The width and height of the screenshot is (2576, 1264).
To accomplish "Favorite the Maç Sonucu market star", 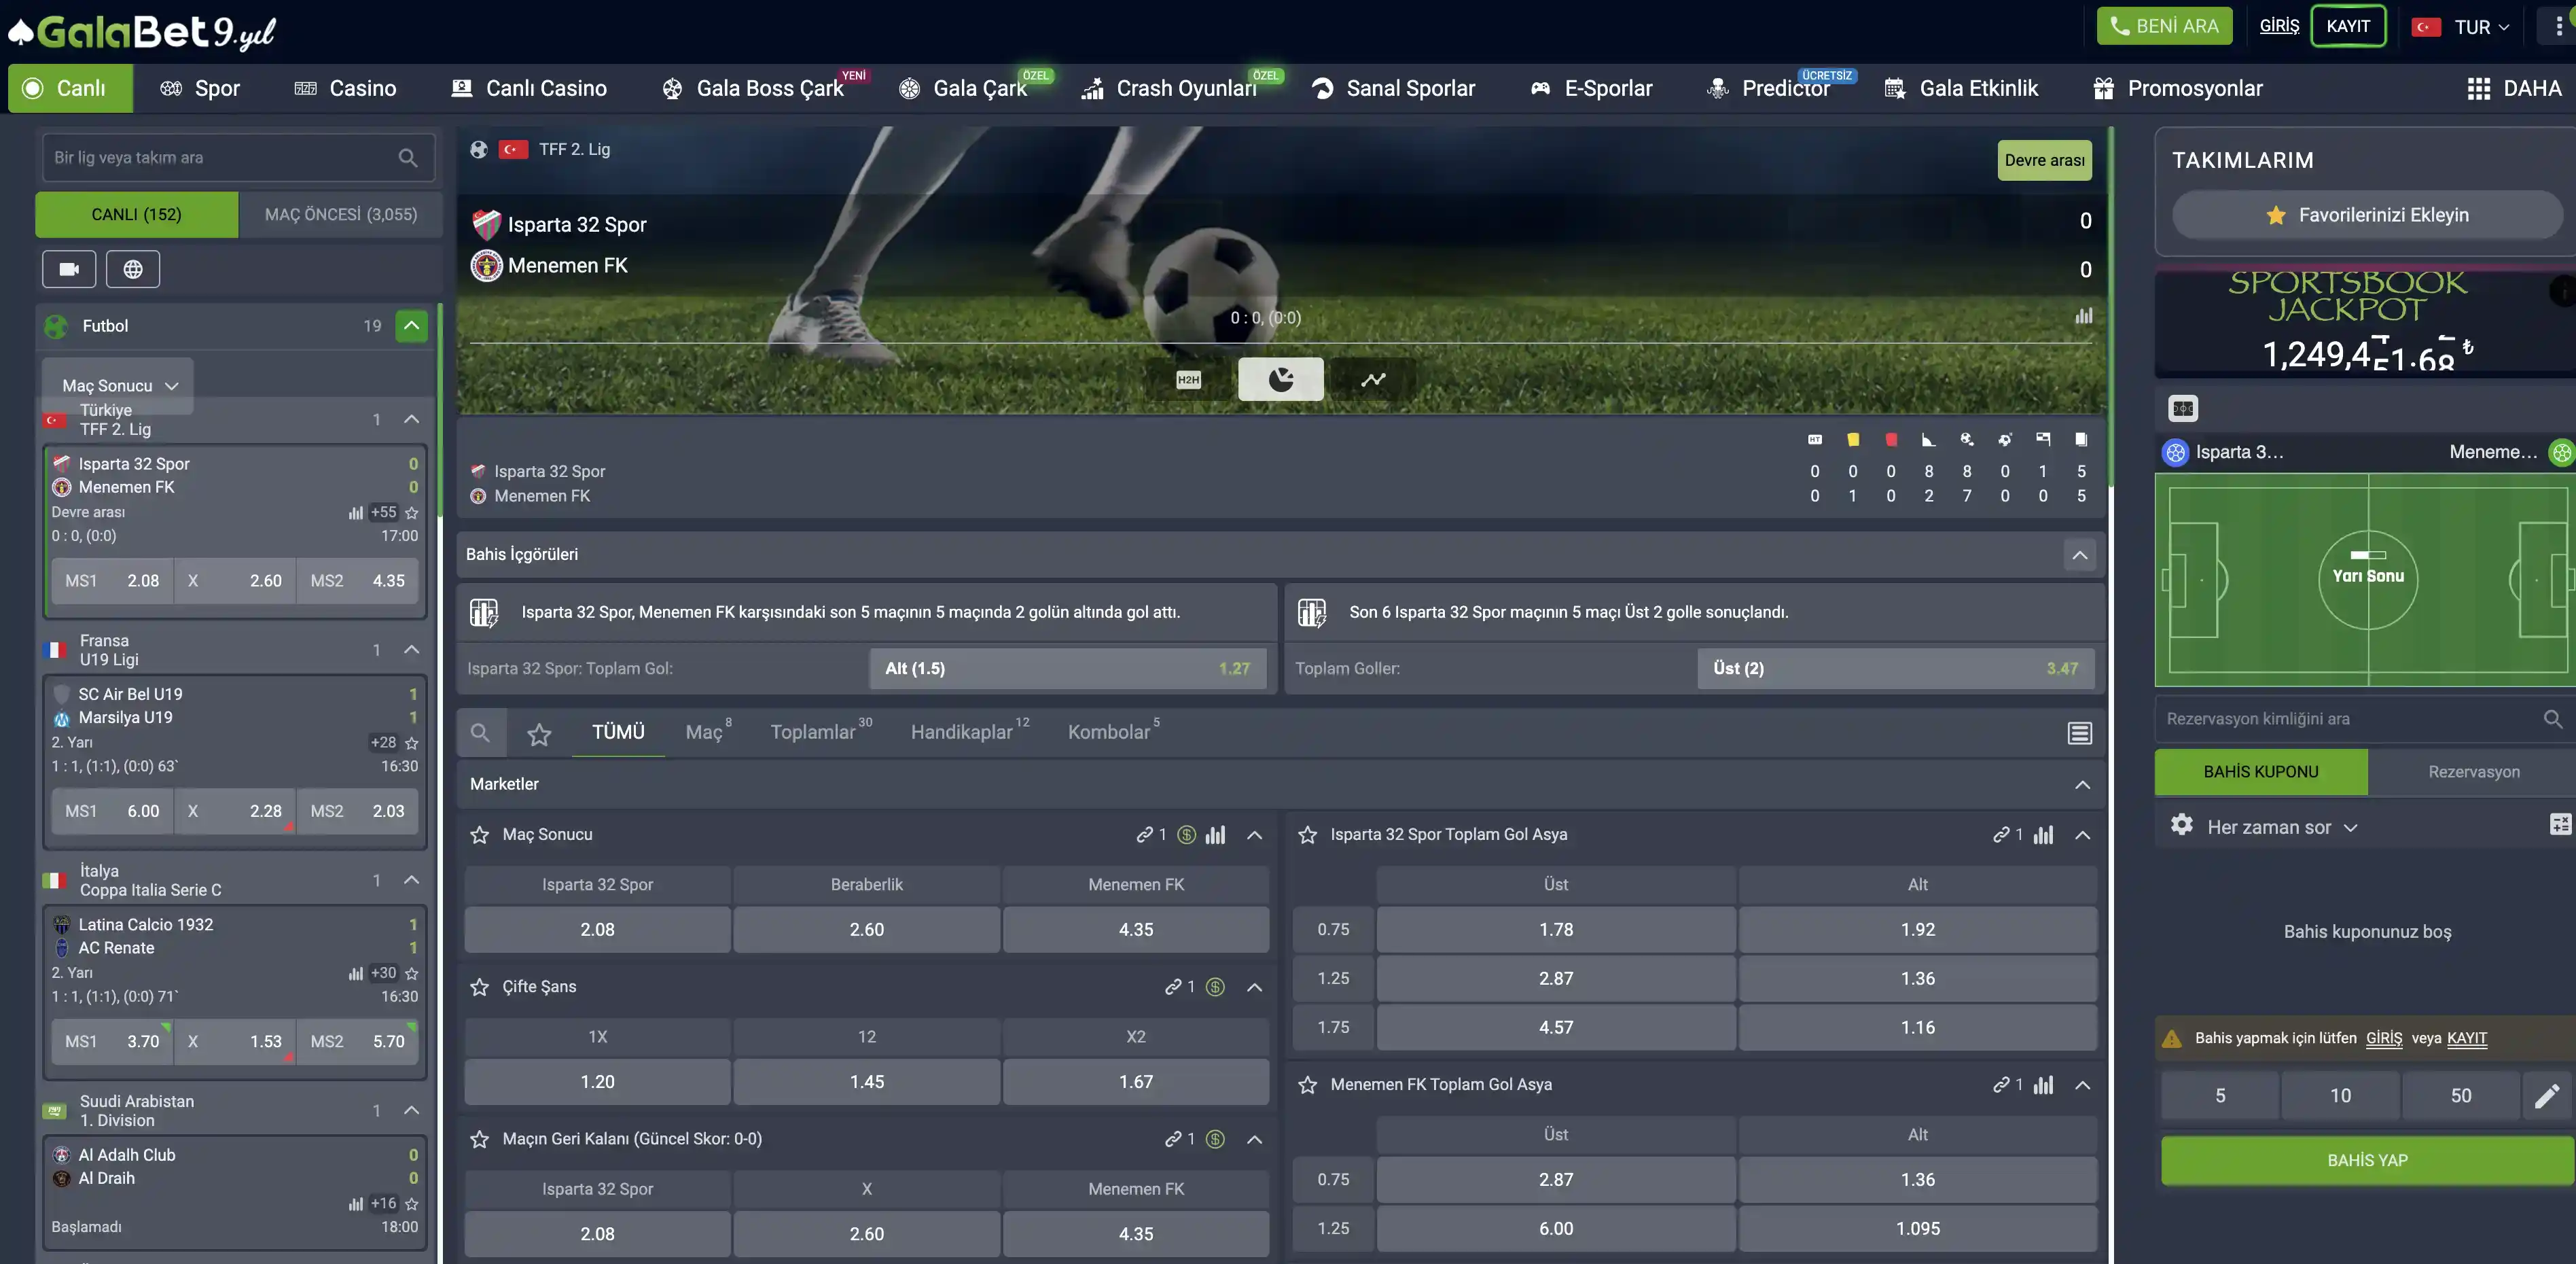I will tap(480, 834).
